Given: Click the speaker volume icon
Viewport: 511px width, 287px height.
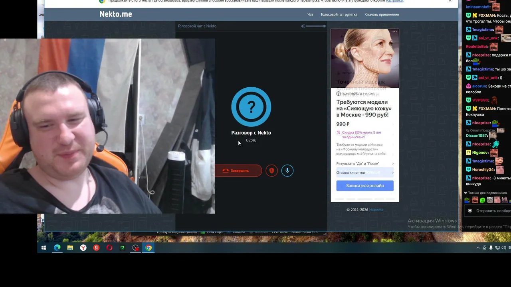Looking at the screenshot, I should pyautogui.click(x=303, y=26).
